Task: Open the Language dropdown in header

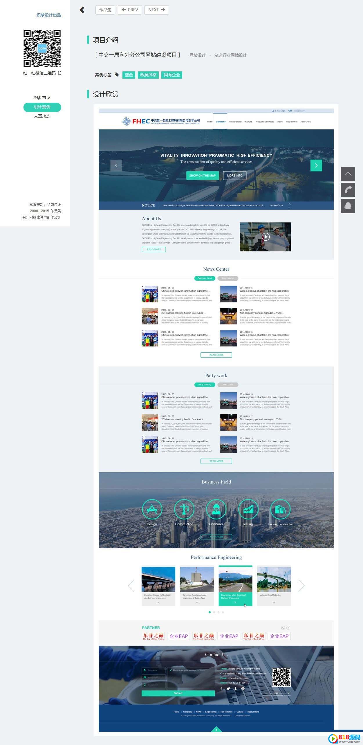Action: (299, 111)
